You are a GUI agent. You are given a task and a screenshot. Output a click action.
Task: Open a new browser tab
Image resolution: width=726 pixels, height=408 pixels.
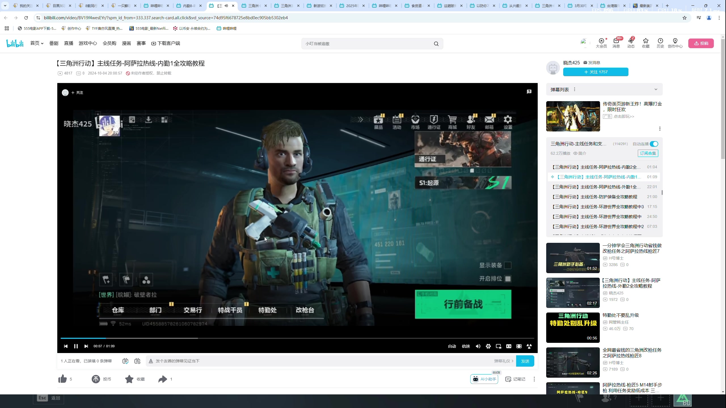coord(667,6)
